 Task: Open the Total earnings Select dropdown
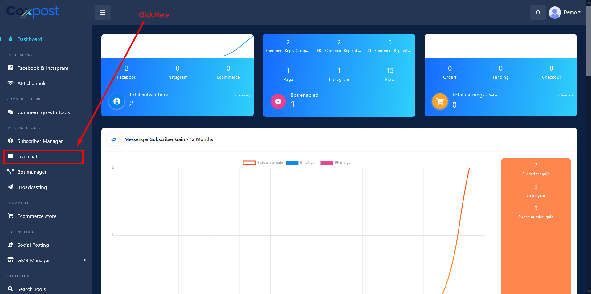493,95
